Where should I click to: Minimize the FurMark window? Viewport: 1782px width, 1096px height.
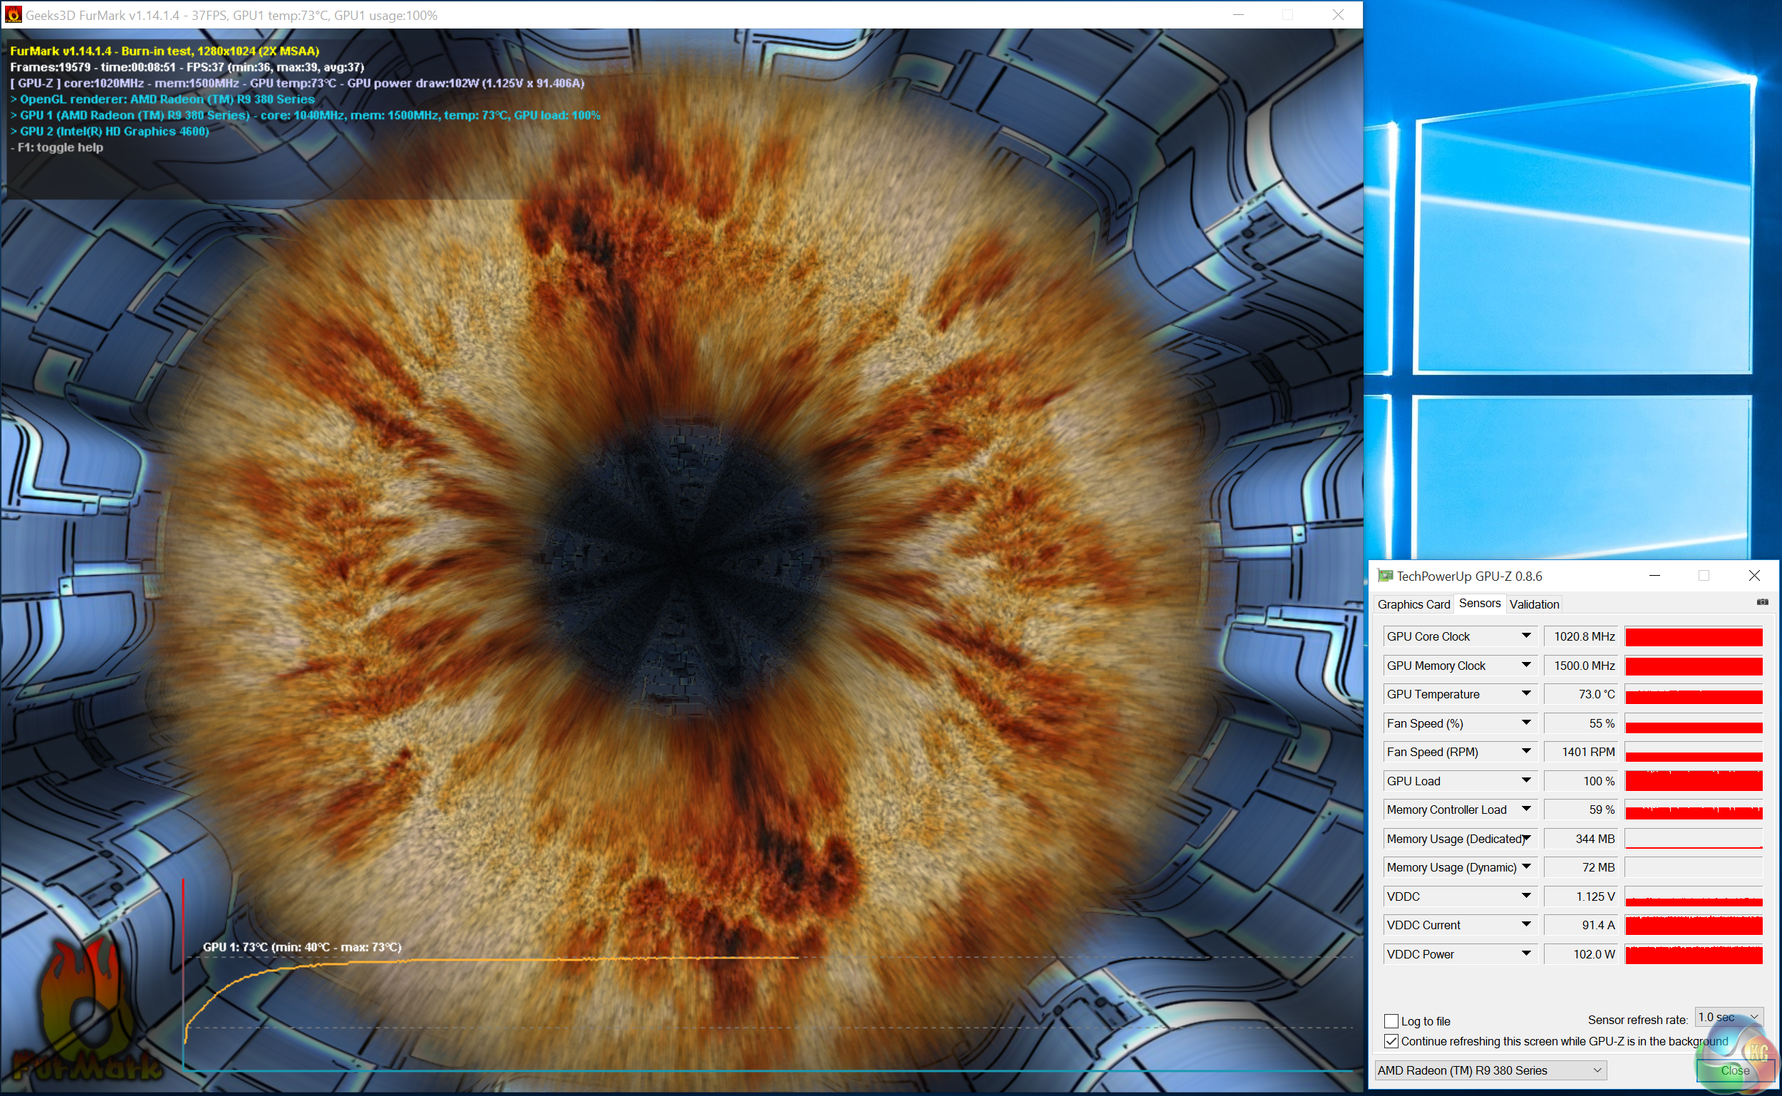[x=1238, y=14]
